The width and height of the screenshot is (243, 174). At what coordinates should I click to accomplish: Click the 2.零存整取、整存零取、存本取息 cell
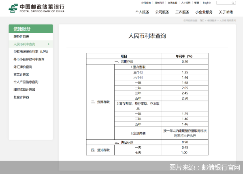(138, 106)
